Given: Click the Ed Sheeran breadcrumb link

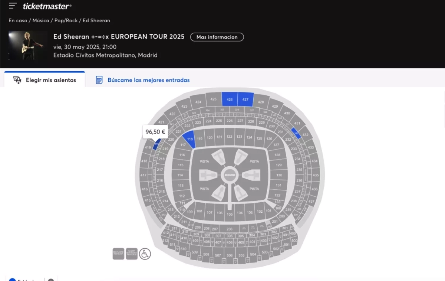Looking at the screenshot, I should (96, 20).
